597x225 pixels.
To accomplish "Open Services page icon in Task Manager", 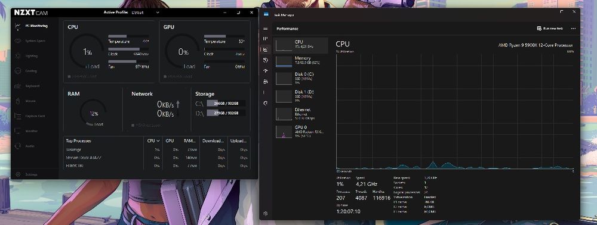I will click(x=266, y=103).
